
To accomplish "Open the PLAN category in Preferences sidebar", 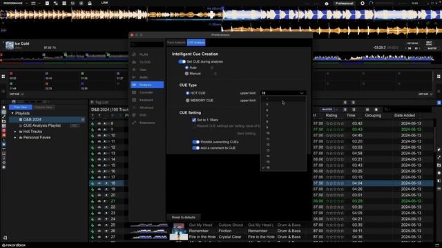I will [x=147, y=54].
